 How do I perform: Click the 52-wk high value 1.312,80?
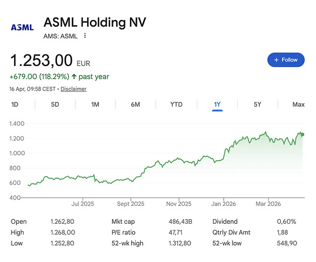pos(180,243)
